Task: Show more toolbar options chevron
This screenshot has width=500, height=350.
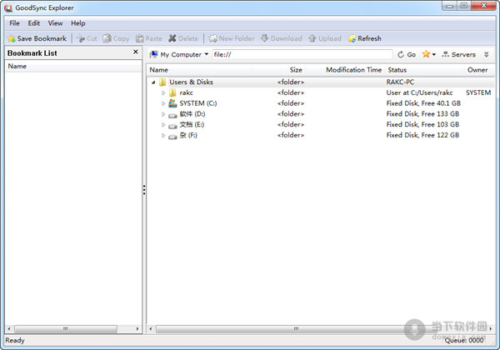Action: [x=487, y=54]
